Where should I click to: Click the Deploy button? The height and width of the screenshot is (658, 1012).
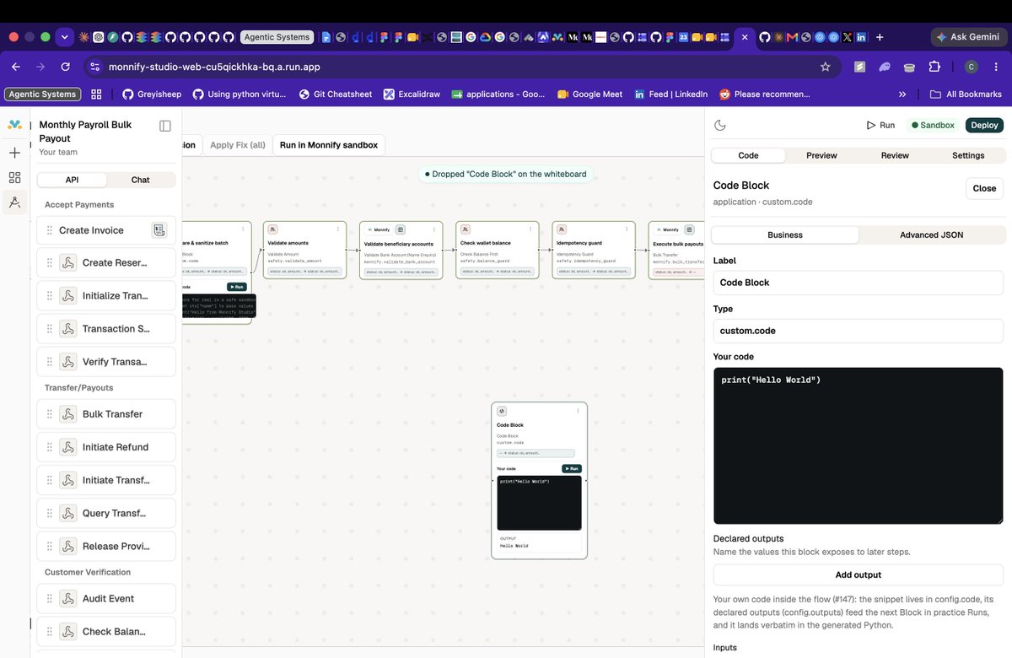(984, 125)
